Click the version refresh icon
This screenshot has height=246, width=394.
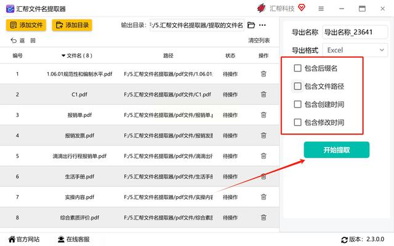click(344, 240)
